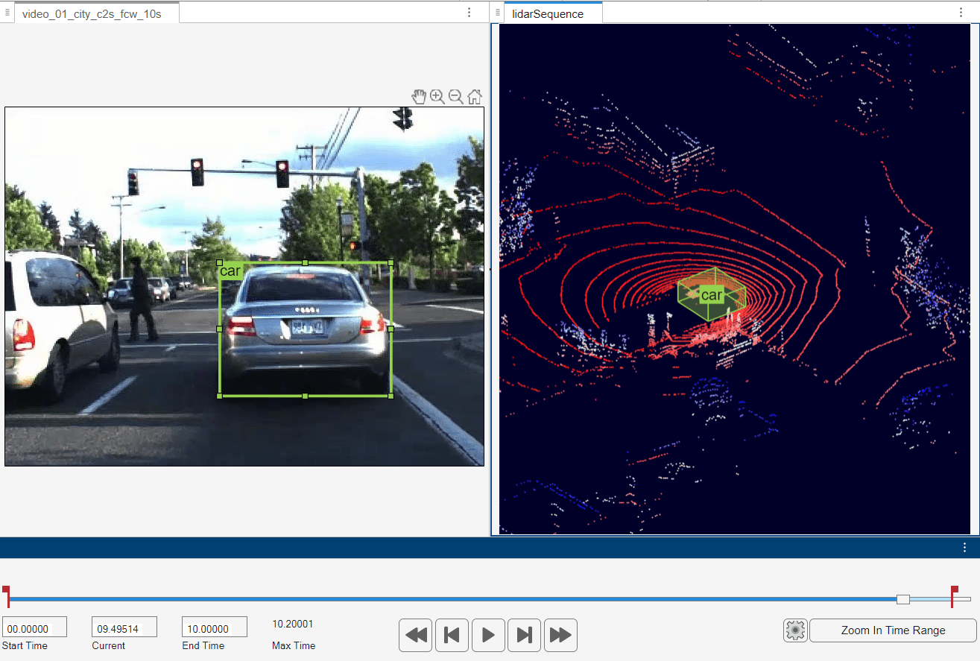The image size is (980, 661).
Task: Step back to the previous frame
Action: tap(452, 635)
